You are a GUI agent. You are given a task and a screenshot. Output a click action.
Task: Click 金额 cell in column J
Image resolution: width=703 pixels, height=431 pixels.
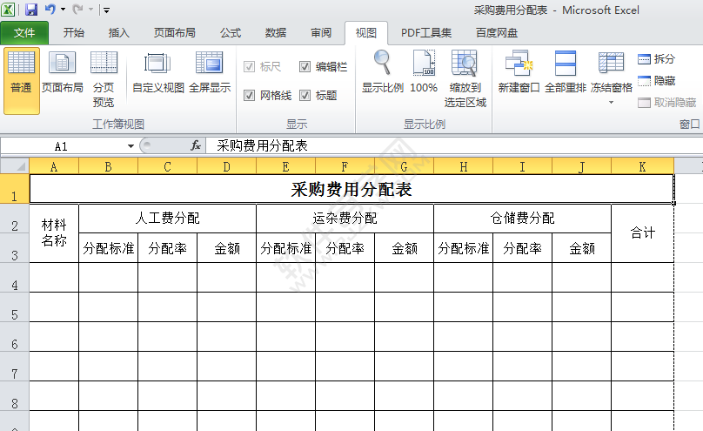[x=581, y=248]
